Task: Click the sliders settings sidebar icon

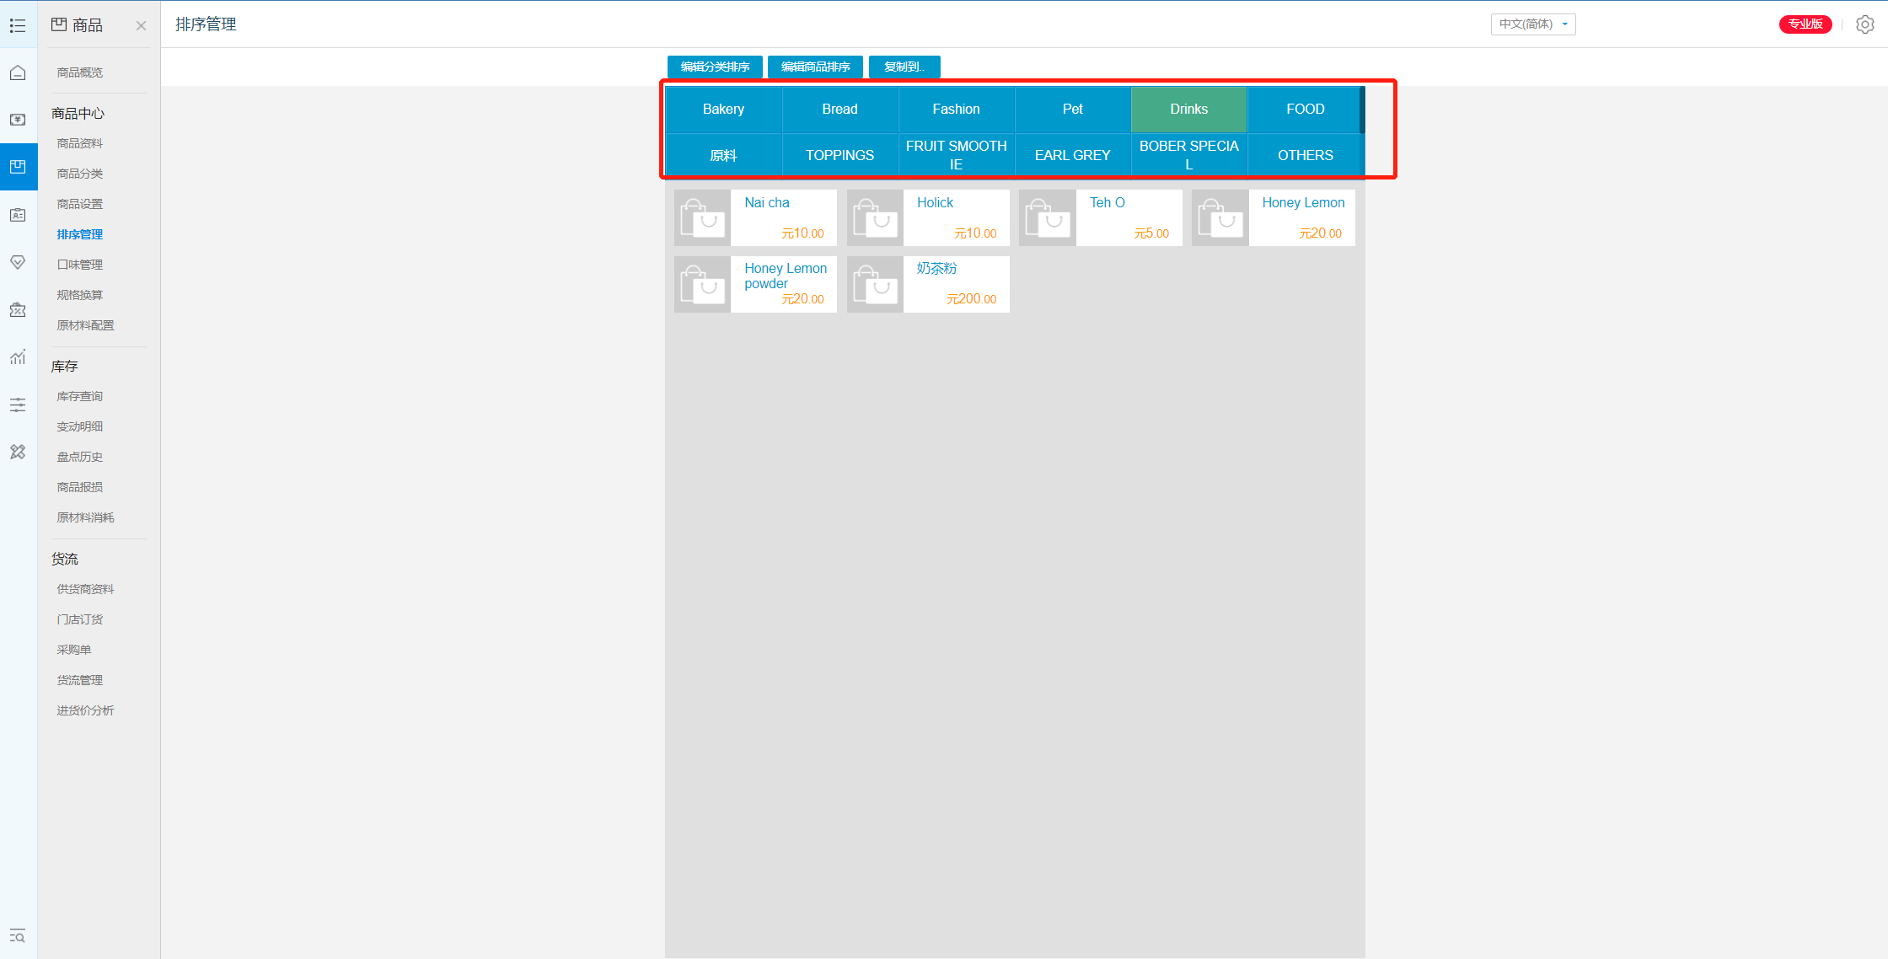Action: coord(18,405)
